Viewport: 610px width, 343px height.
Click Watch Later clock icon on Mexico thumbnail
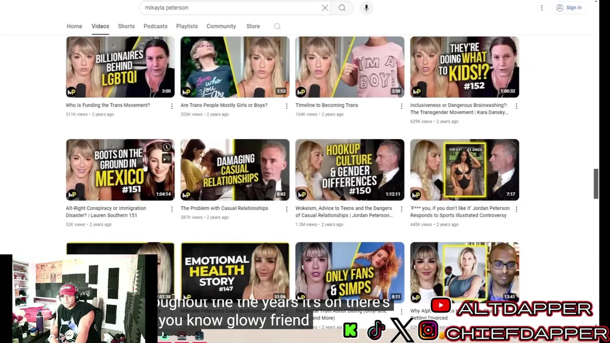click(x=166, y=147)
